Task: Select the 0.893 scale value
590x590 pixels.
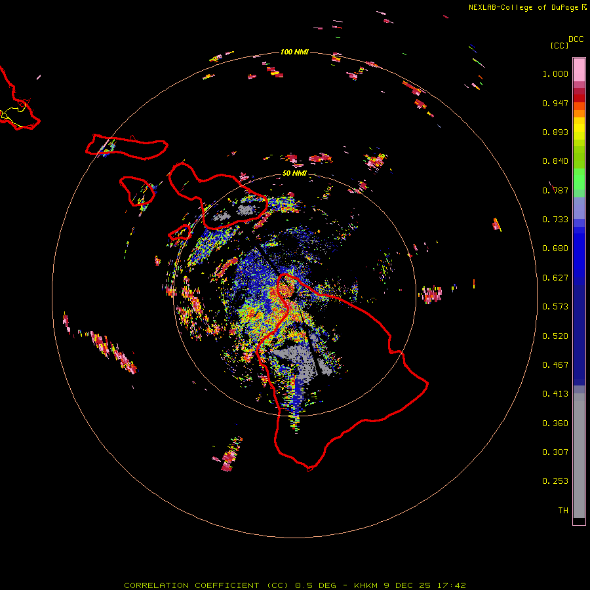Action: point(555,132)
